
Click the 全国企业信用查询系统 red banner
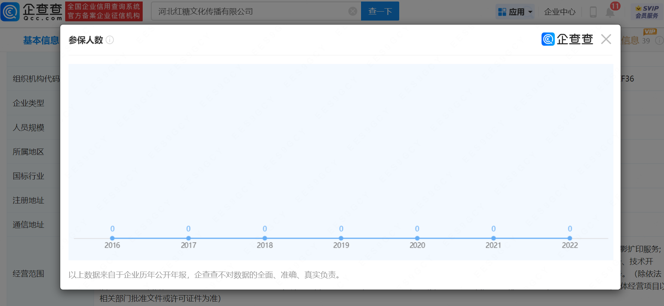point(104,11)
